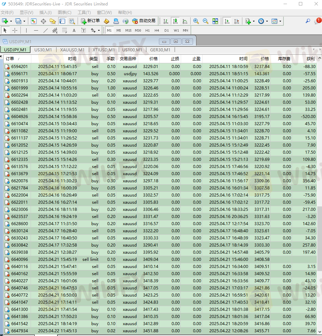Open the search magnifier icon
The height and width of the screenshot is (336, 322).
pos(308,21)
